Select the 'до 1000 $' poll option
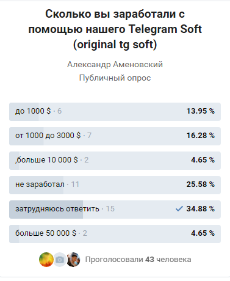Image resolution: width=230 pixels, height=281 pixels. (115, 112)
